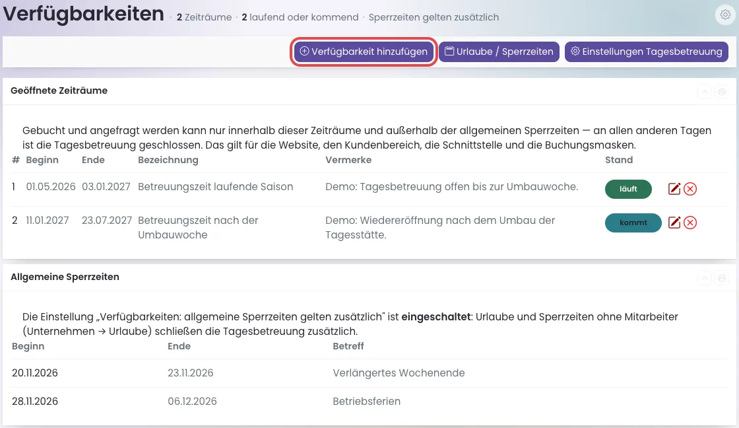This screenshot has width=739, height=428.
Task: Print the Geöffnete Zeiträume panel
Action: tap(722, 92)
